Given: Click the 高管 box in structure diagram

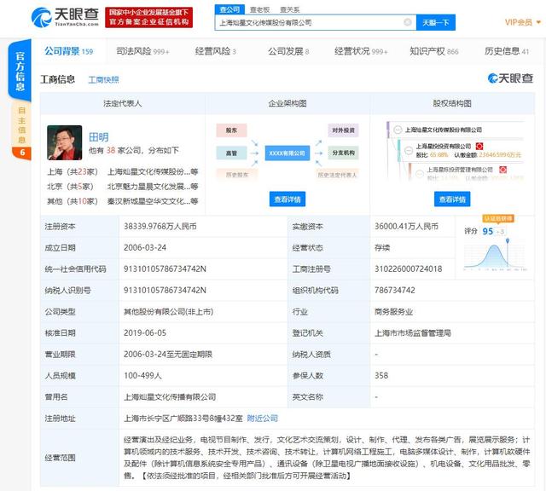Looking at the screenshot, I should (231, 153).
